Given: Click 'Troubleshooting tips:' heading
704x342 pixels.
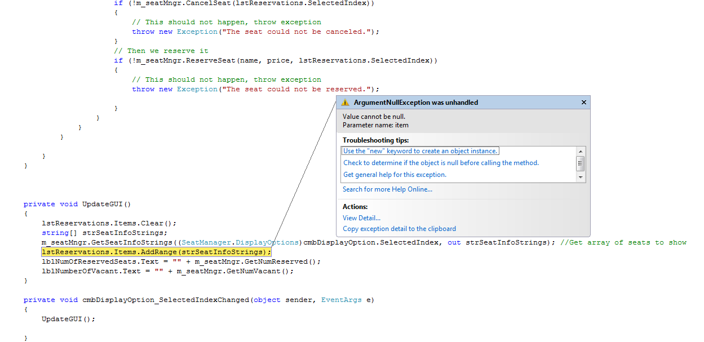Looking at the screenshot, I should 375,140.
